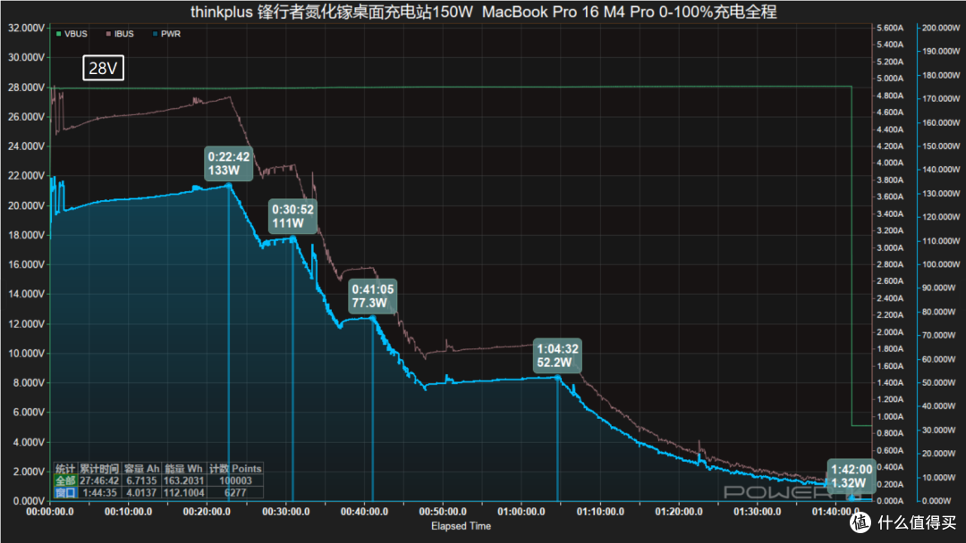Click the 6.7135 capacity cell

click(x=141, y=480)
